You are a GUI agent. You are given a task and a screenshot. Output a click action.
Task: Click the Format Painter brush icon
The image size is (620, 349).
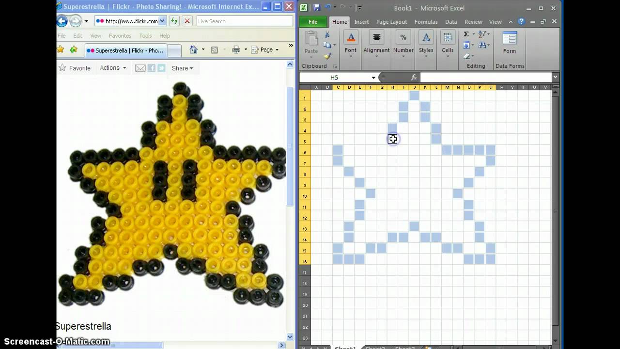click(x=327, y=56)
